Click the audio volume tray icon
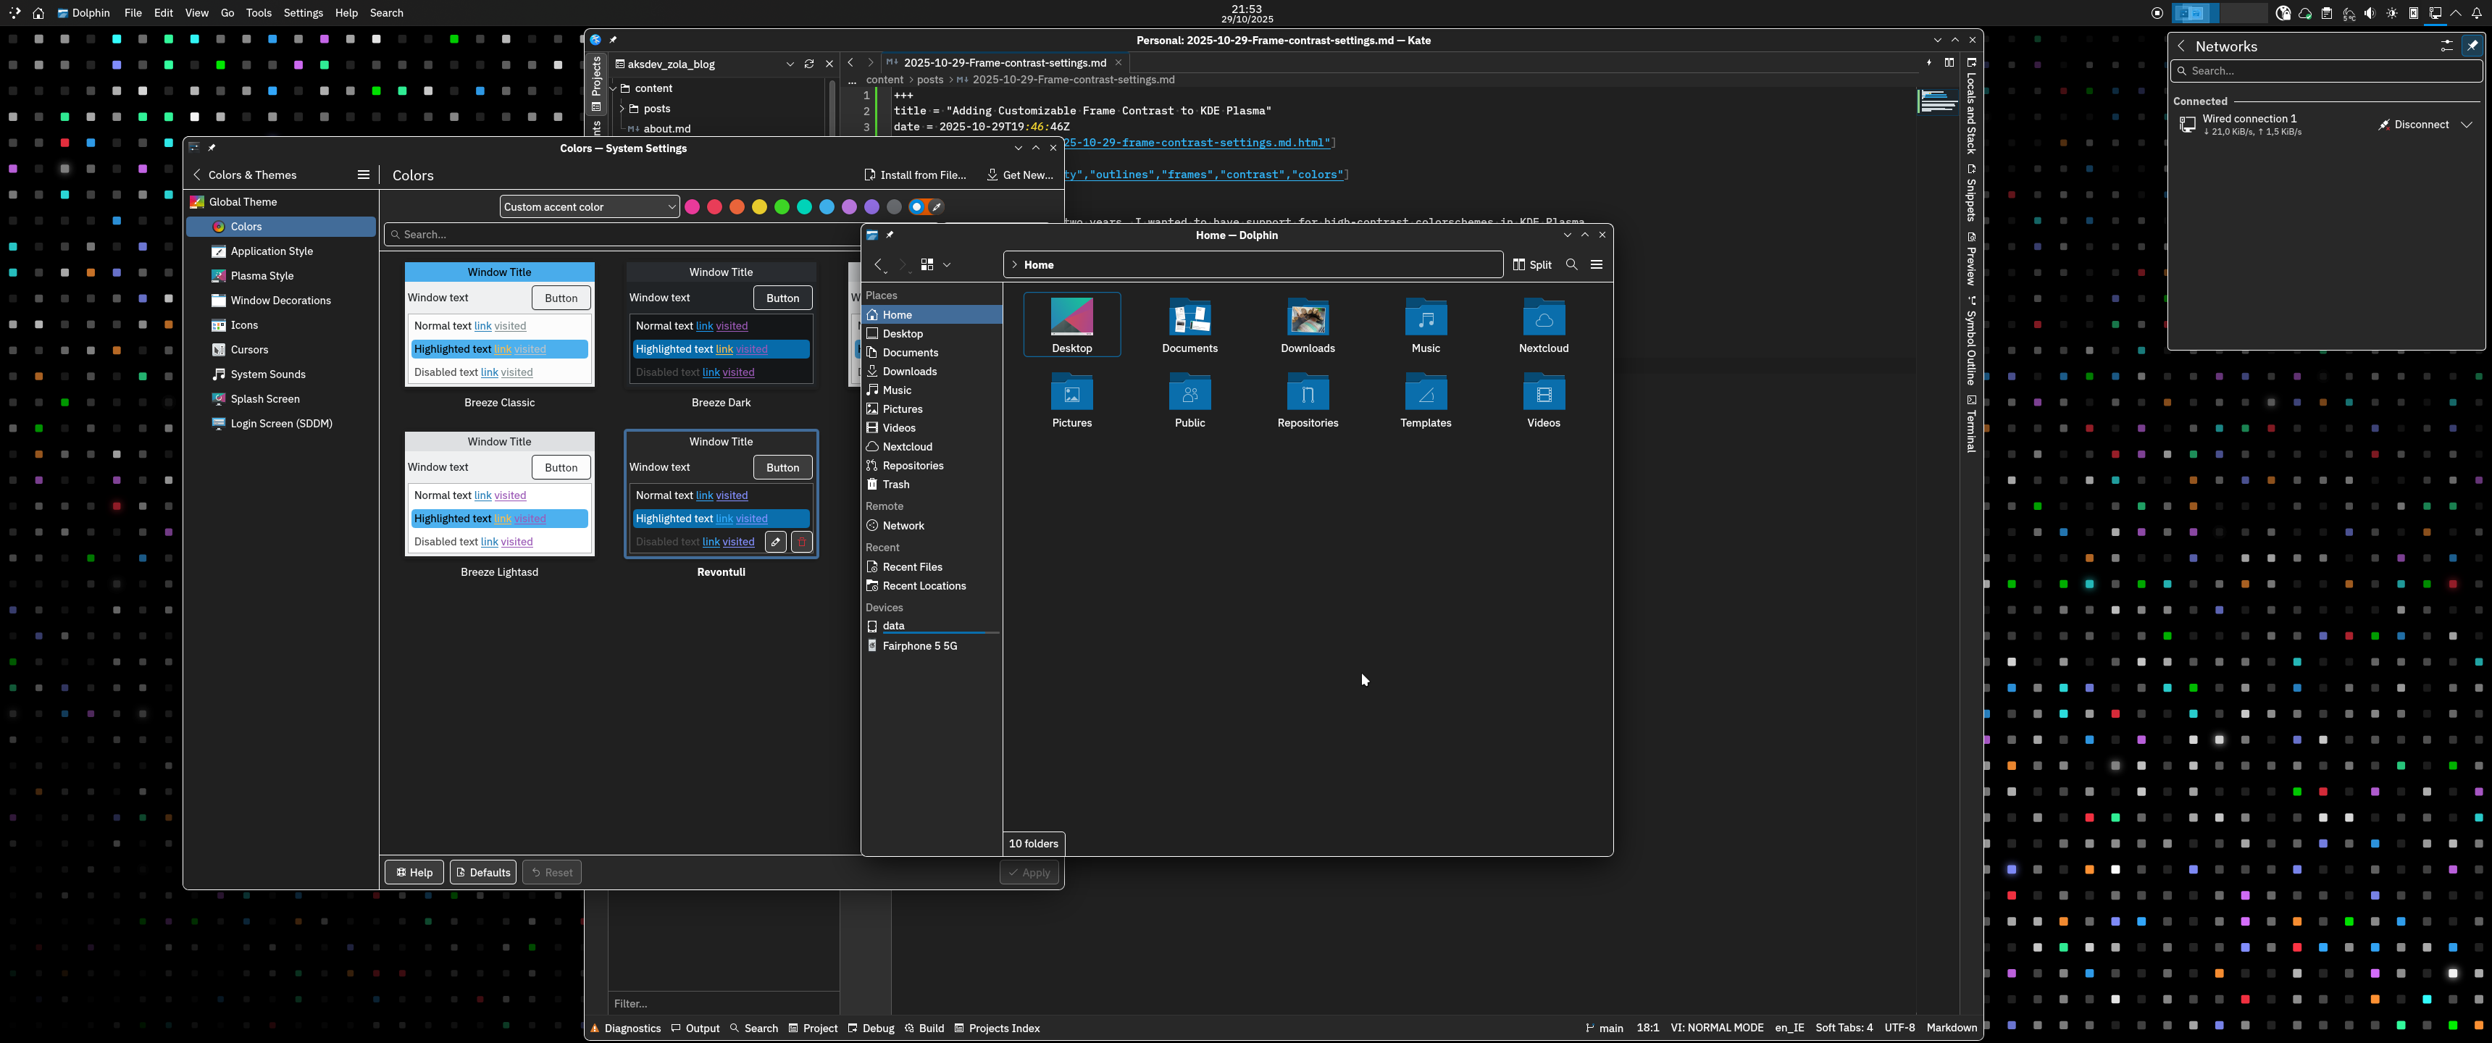Image resolution: width=2492 pixels, height=1043 pixels. [x=2369, y=12]
